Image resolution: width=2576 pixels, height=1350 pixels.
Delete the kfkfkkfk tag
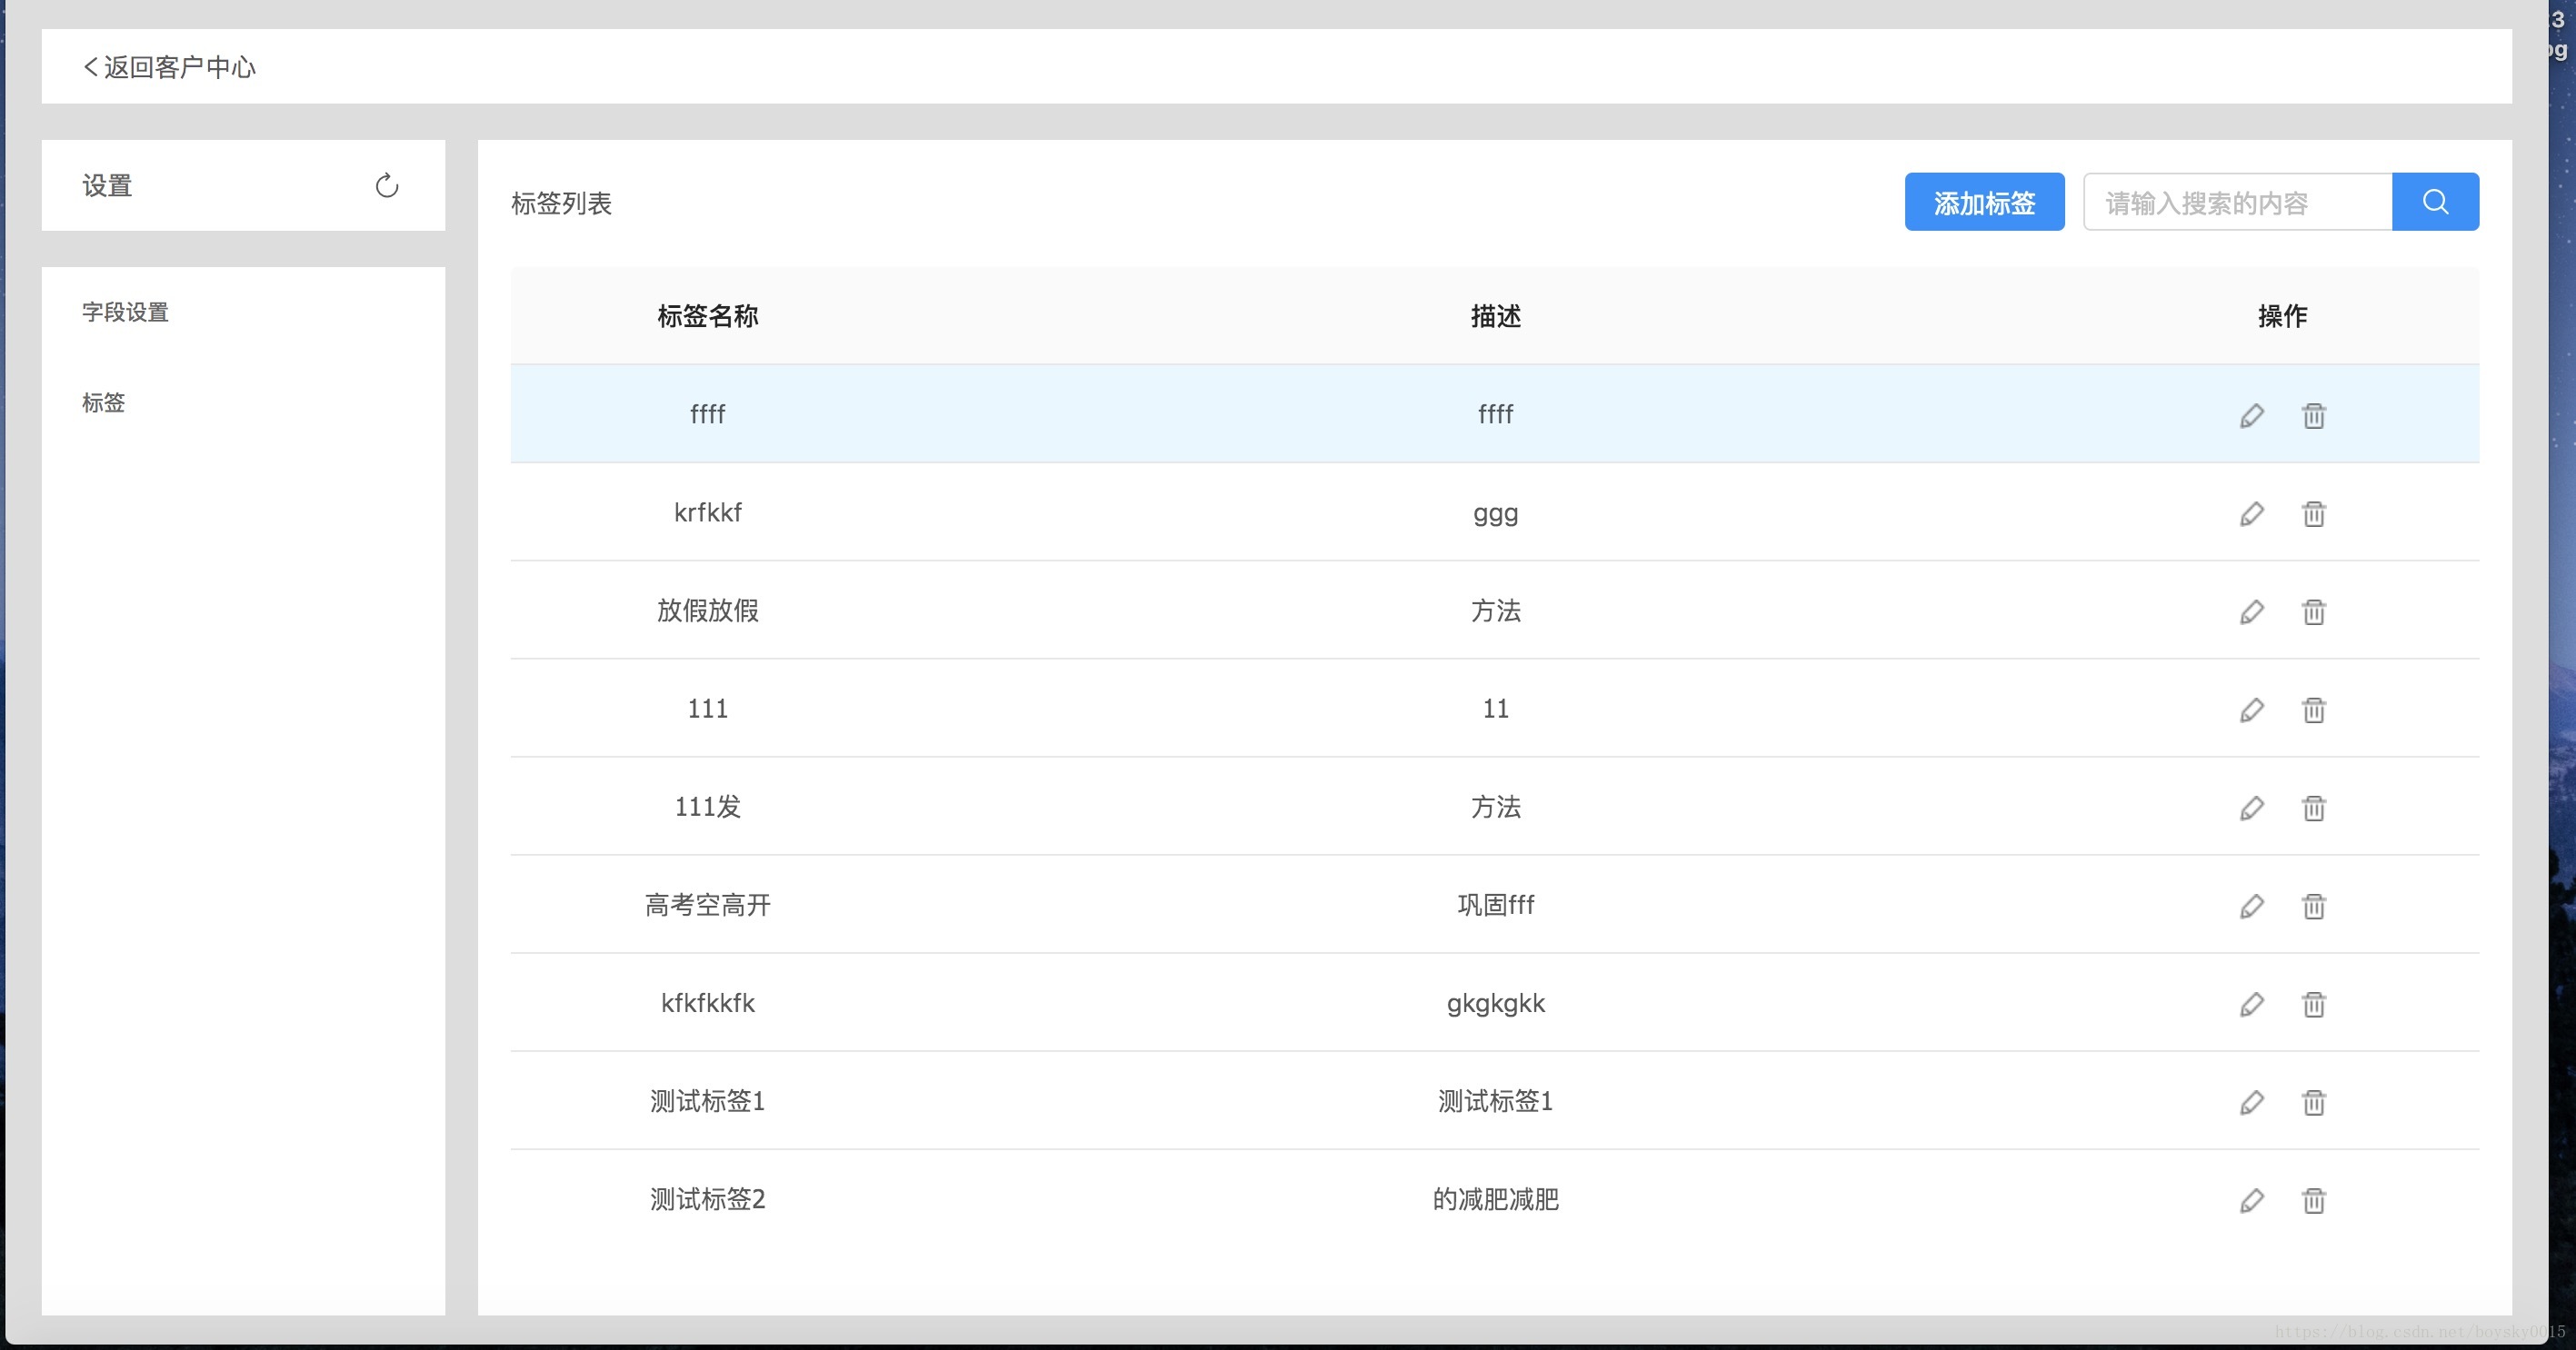[x=2313, y=1004]
